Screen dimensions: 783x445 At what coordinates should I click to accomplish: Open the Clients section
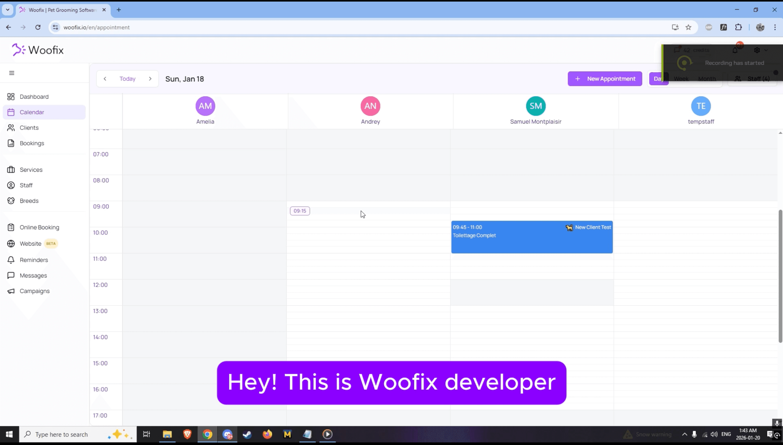[x=29, y=127]
